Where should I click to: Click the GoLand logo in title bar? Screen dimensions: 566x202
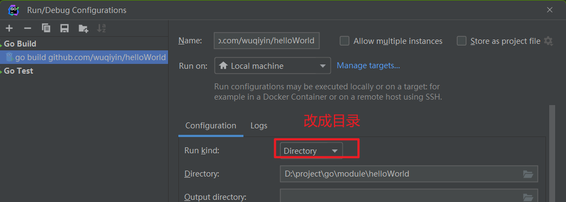pyautogui.click(x=14, y=10)
